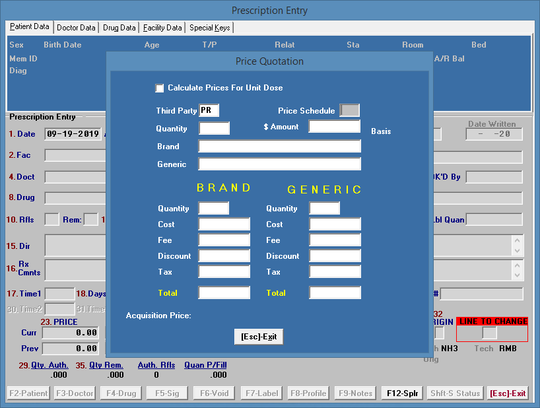The width and height of the screenshot is (540, 408).
Task: Click scroll up arrow of Dir box
Action: click(x=517, y=240)
